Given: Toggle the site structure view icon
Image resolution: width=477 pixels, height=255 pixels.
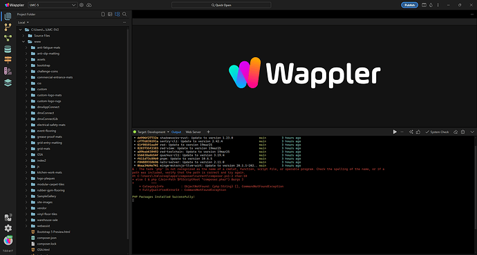Looking at the screenshot, I should tap(117, 14).
